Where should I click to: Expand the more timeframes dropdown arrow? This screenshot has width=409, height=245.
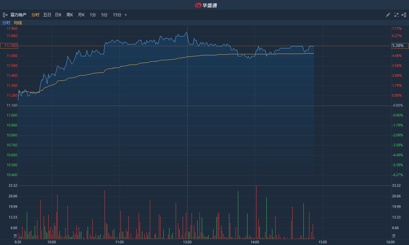(x=126, y=15)
